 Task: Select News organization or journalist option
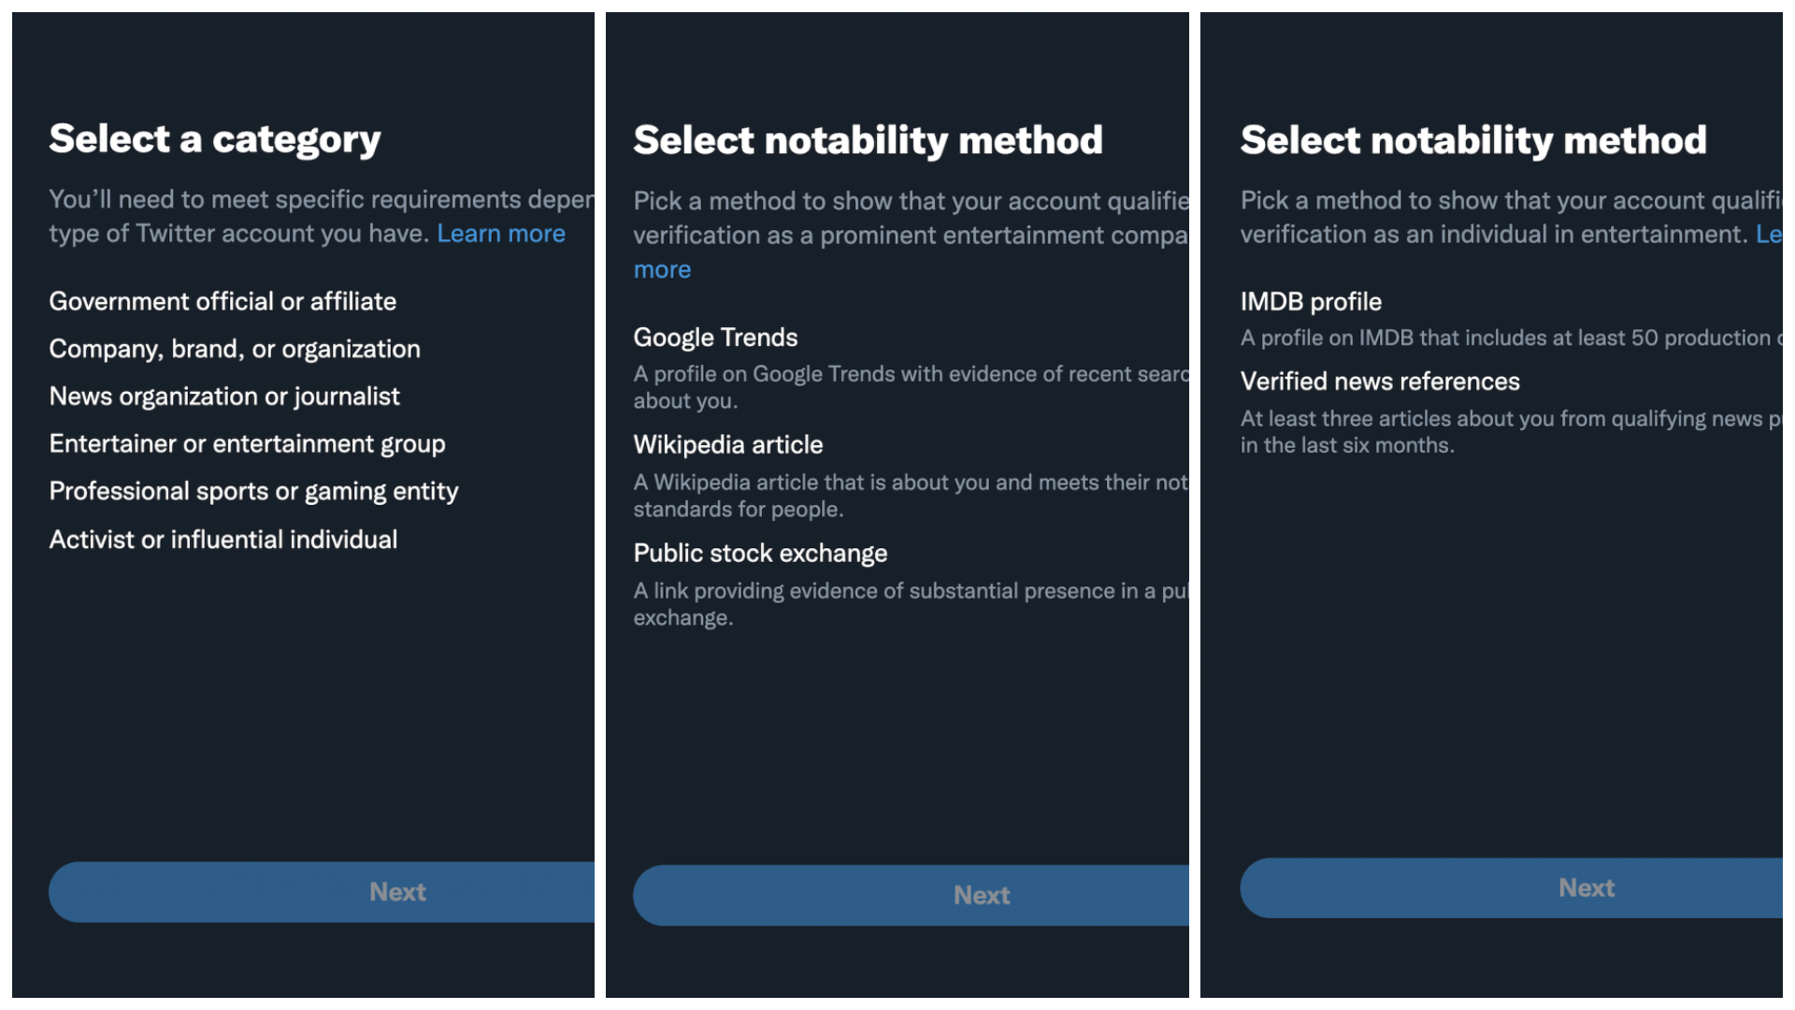(224, 397)
